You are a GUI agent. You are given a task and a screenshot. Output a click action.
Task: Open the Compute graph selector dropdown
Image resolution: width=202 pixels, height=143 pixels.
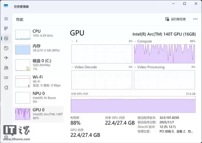(x=135, y=41)
